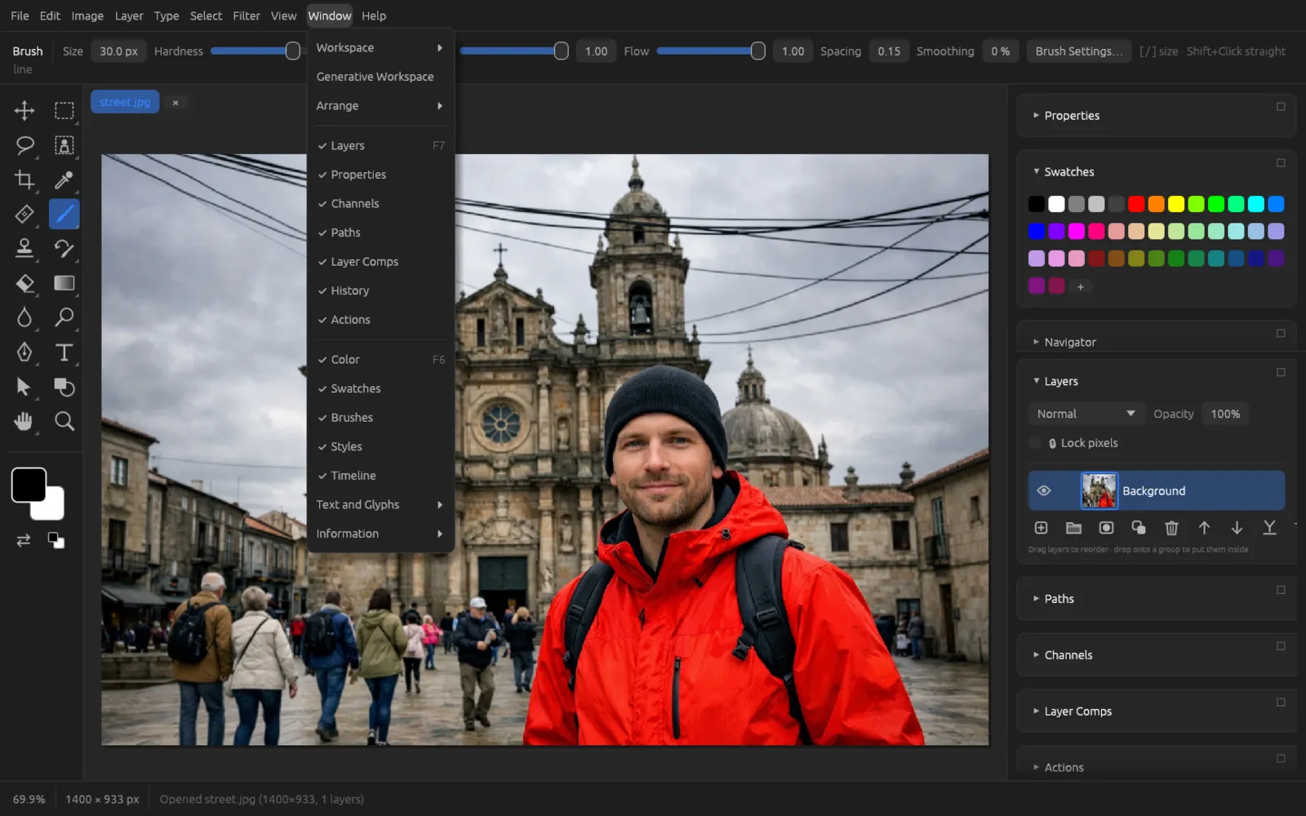Open Brush Settings
The width and height of the screenshot is (1306, 816).
[1078, 51]
